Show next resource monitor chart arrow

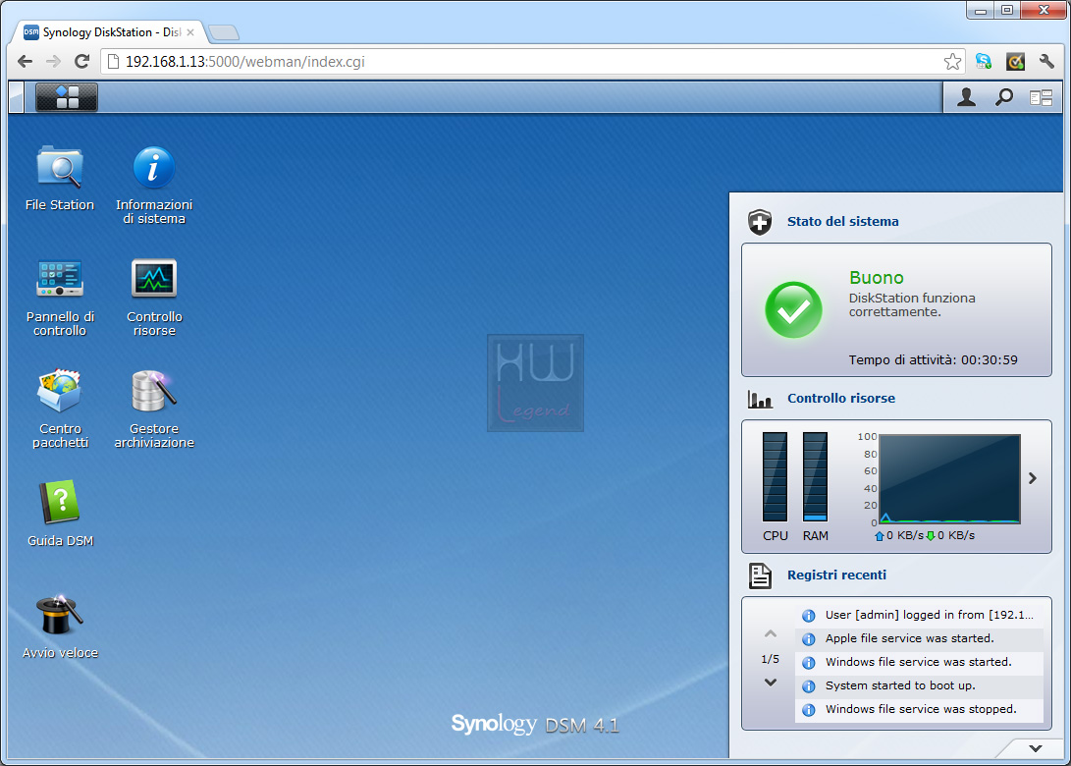tap(1033, 478)
